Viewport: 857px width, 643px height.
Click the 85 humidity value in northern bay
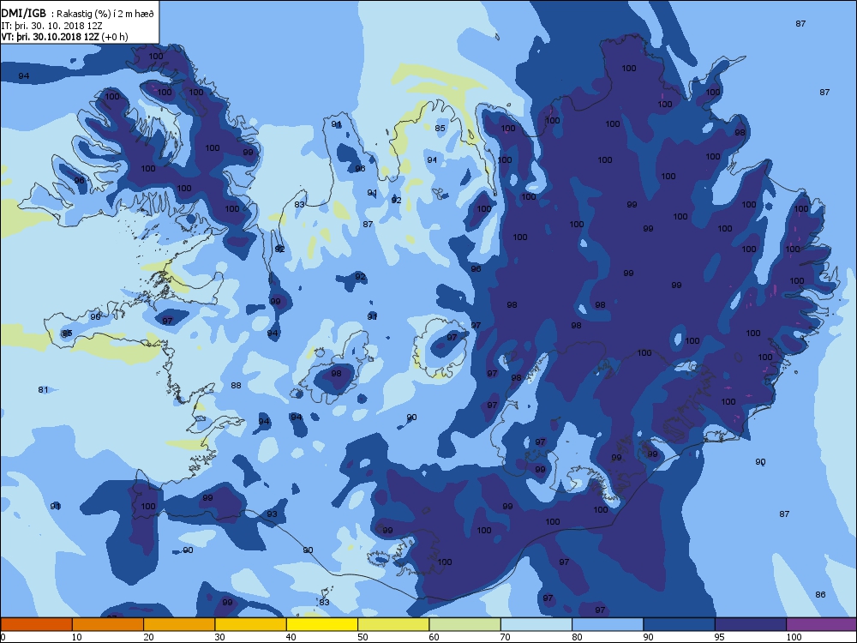pos(440,128)
